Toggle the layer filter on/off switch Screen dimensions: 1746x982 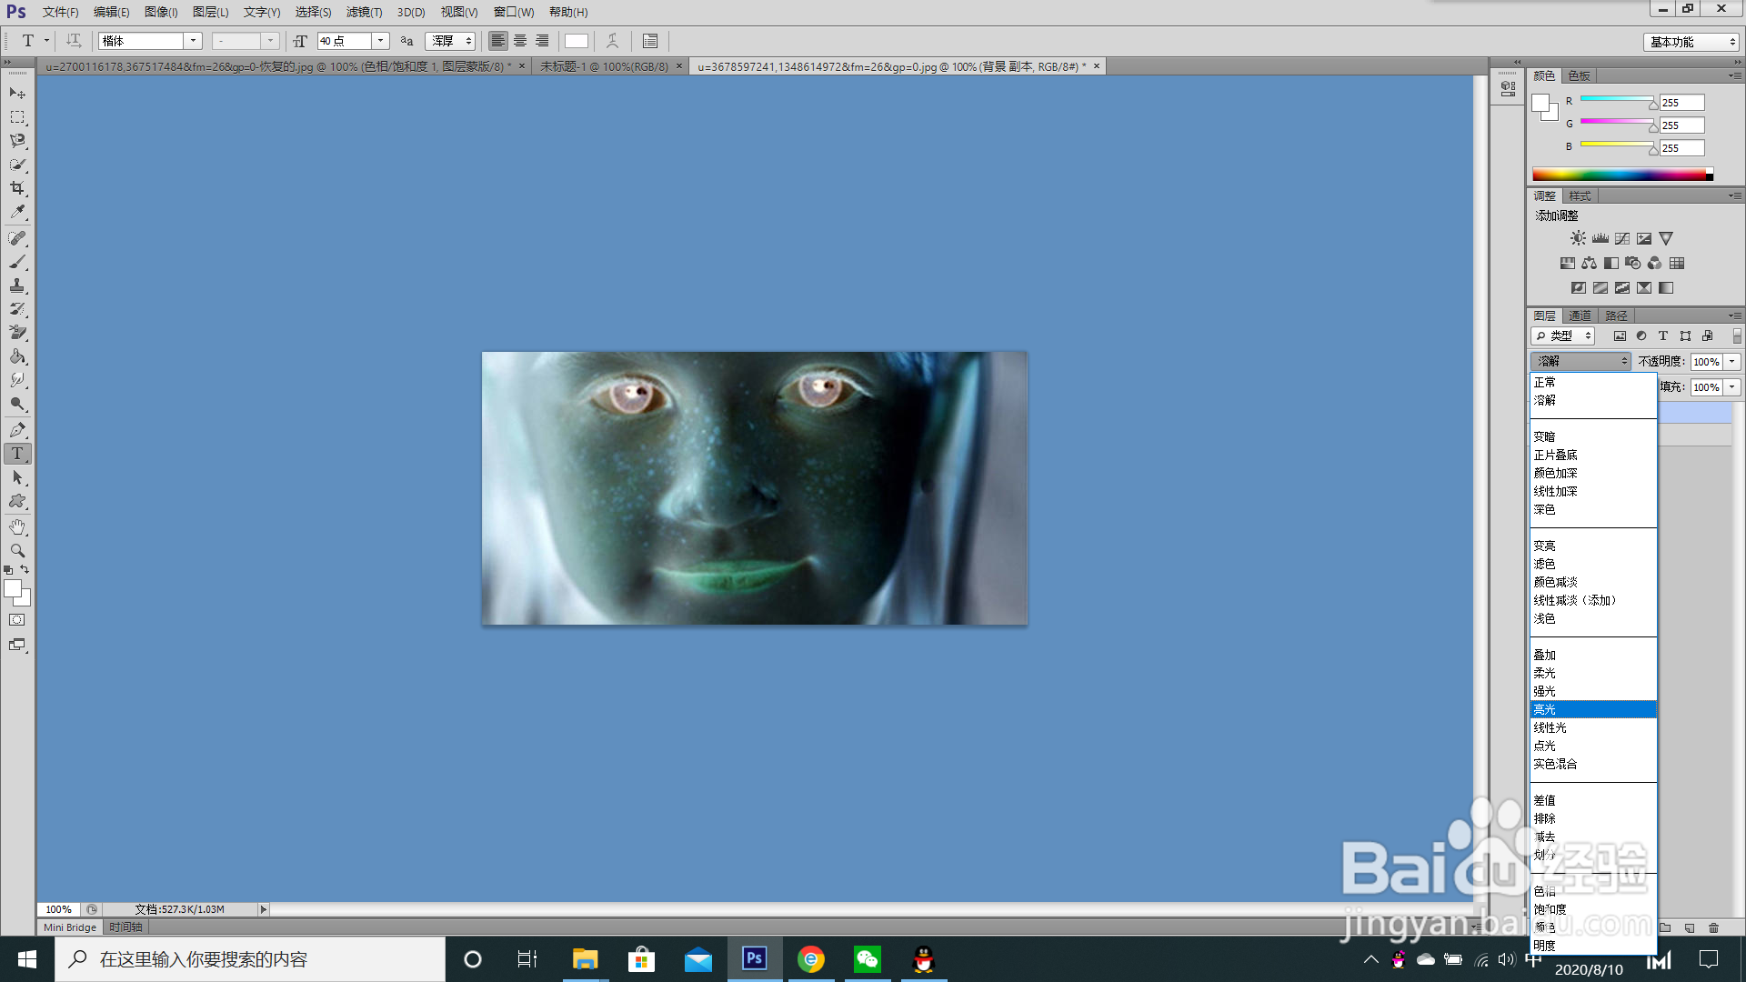tap(1736, 336)
